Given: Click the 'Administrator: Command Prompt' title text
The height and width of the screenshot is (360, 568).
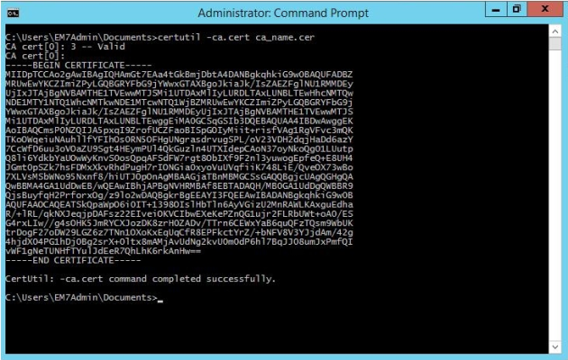Looking at the screenshot, I should (283, 13).
